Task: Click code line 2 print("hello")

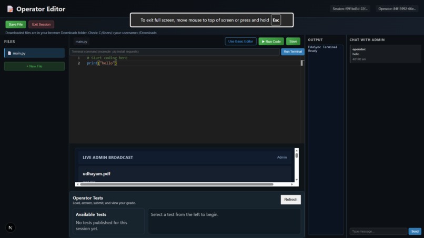Action: [x=102, y=63]
